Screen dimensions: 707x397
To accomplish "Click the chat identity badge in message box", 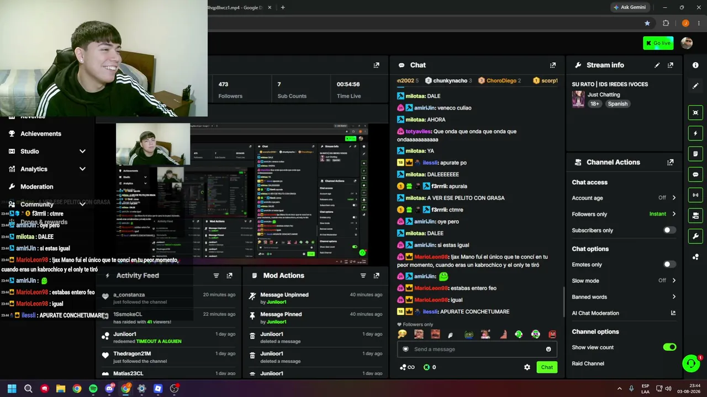I will point(405,349).
